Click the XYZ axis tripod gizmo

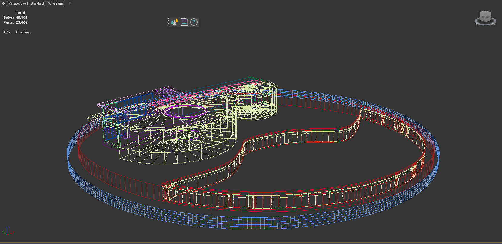8,230
